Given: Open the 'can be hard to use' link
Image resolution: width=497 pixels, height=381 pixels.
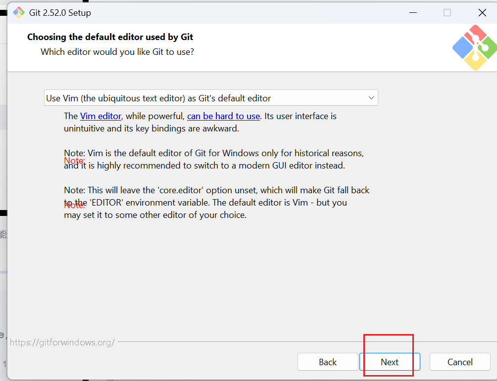Looking at the screenshot, I should click(223, 116).
